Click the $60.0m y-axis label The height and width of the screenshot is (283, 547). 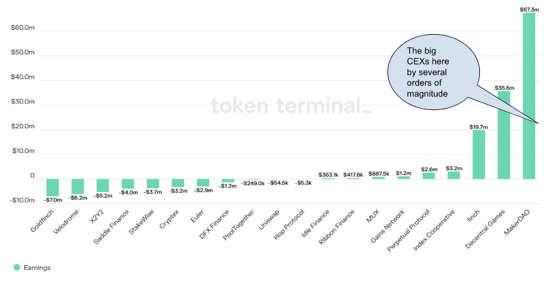(22, 28)
